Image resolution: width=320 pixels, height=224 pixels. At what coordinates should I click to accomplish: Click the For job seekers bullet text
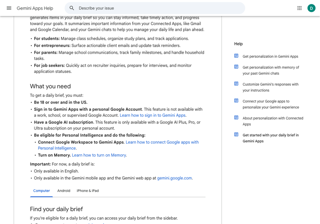[113, 69]
